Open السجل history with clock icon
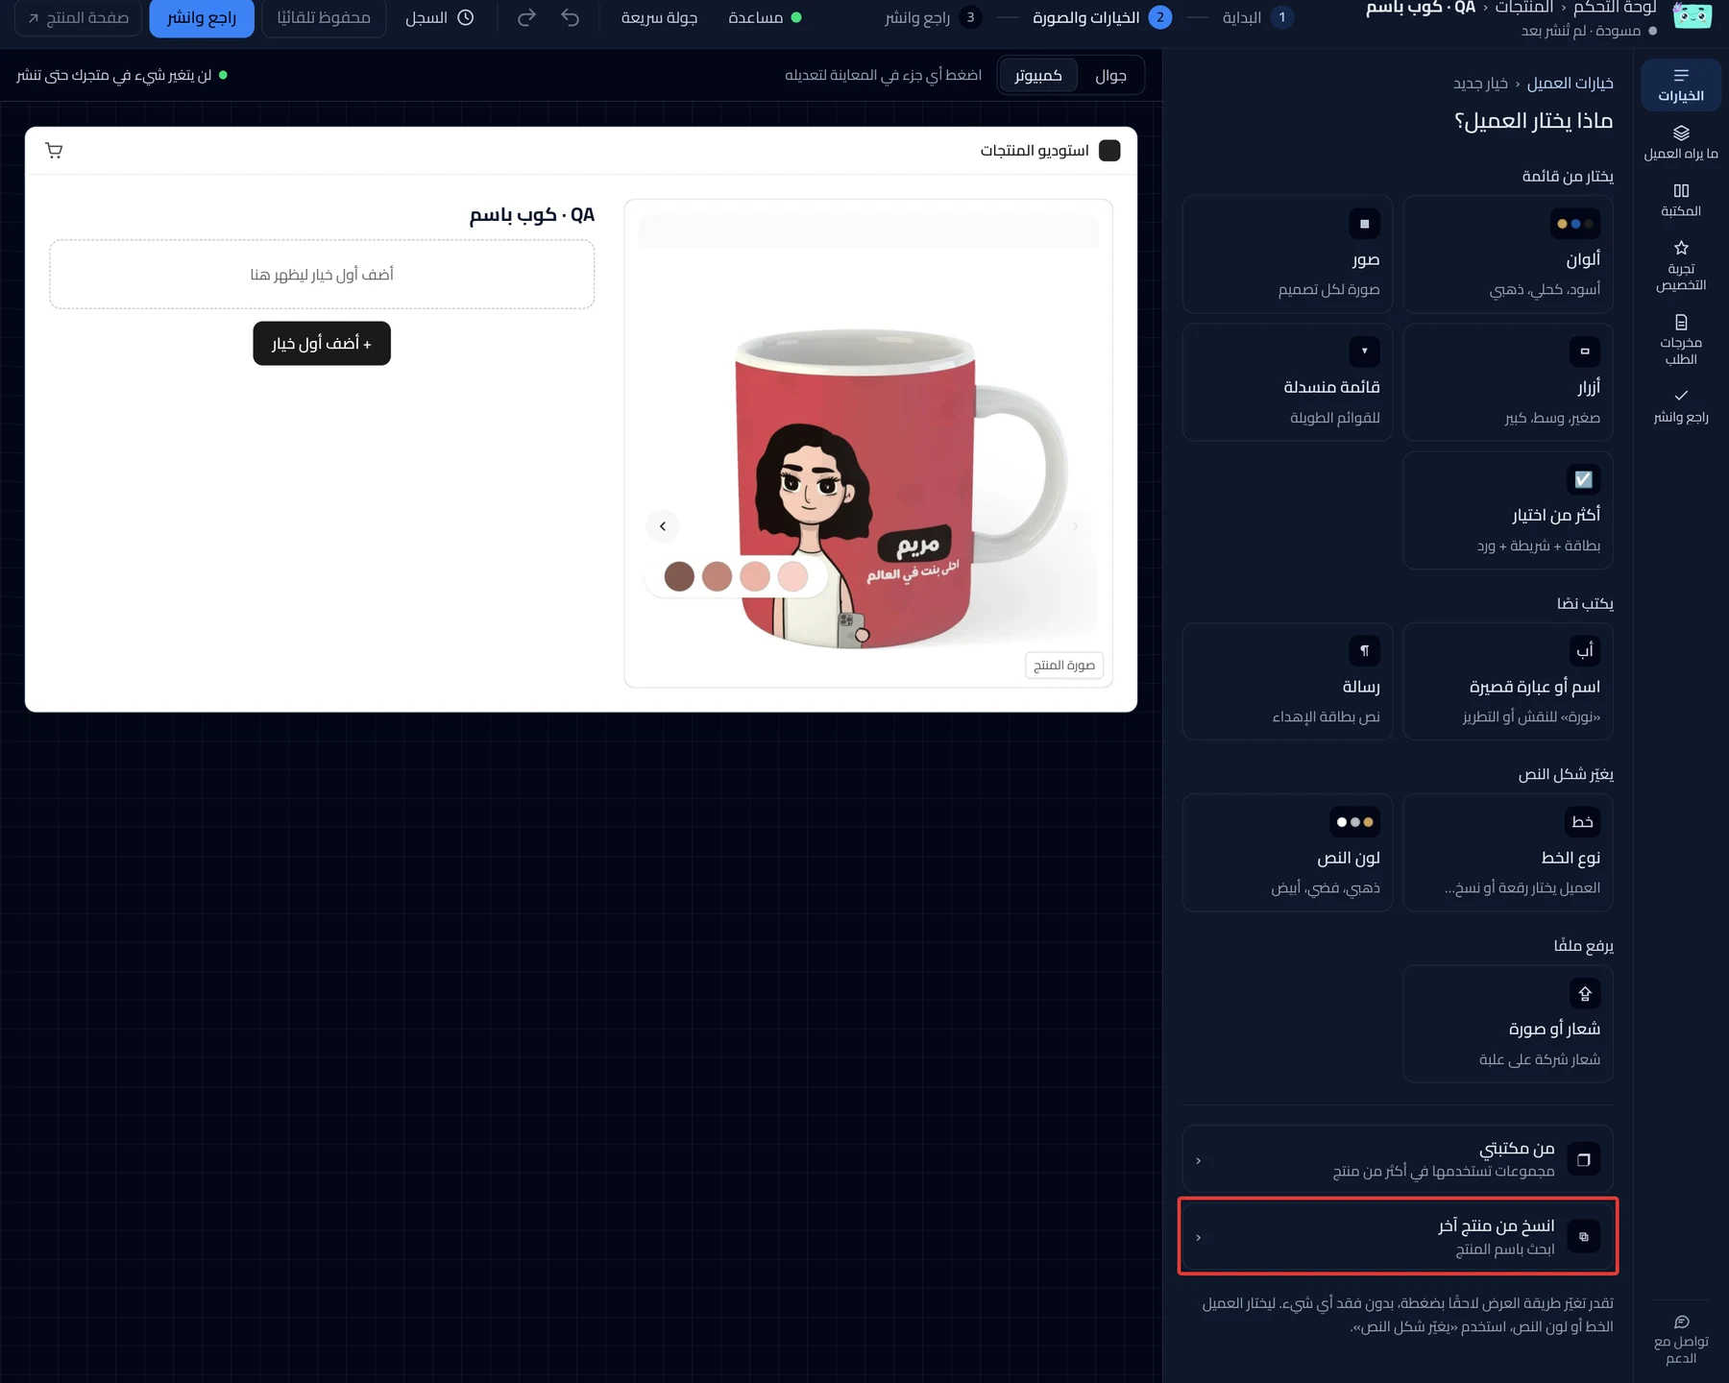 tap(439, 17)
